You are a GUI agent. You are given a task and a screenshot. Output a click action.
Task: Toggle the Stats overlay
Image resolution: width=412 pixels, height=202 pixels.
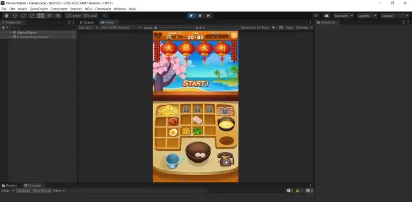tap(289, 27)
